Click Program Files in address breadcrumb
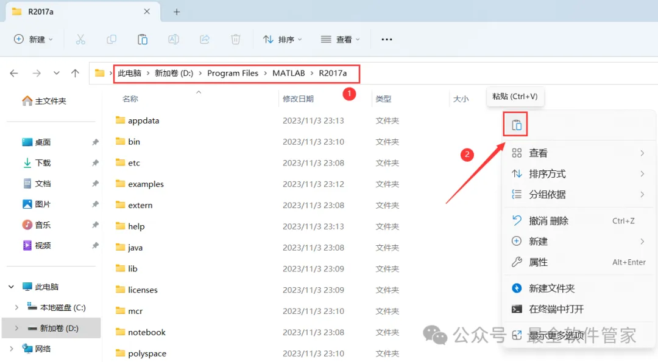 click(233, 74)
